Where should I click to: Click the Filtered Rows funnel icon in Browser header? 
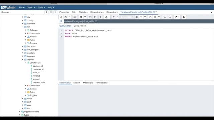[x=55, y=12]
